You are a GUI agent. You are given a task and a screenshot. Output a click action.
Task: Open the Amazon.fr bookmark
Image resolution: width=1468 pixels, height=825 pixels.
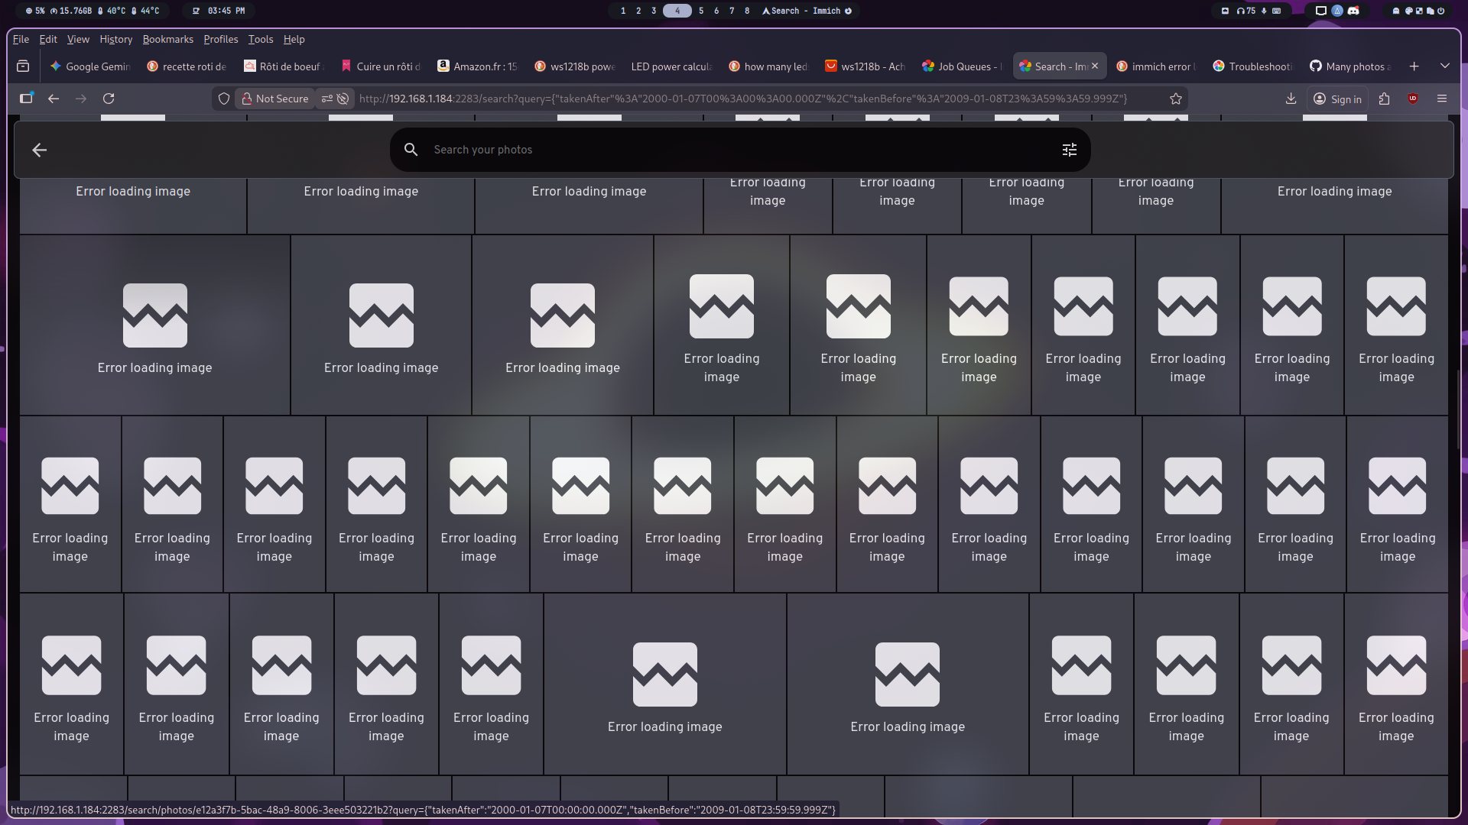[477, 66]
